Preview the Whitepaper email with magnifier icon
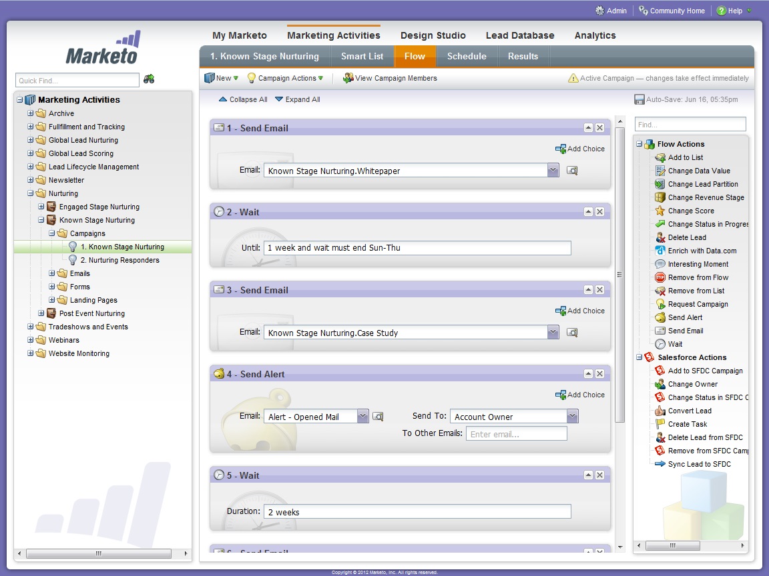769x576 pixels. point(572,171)
